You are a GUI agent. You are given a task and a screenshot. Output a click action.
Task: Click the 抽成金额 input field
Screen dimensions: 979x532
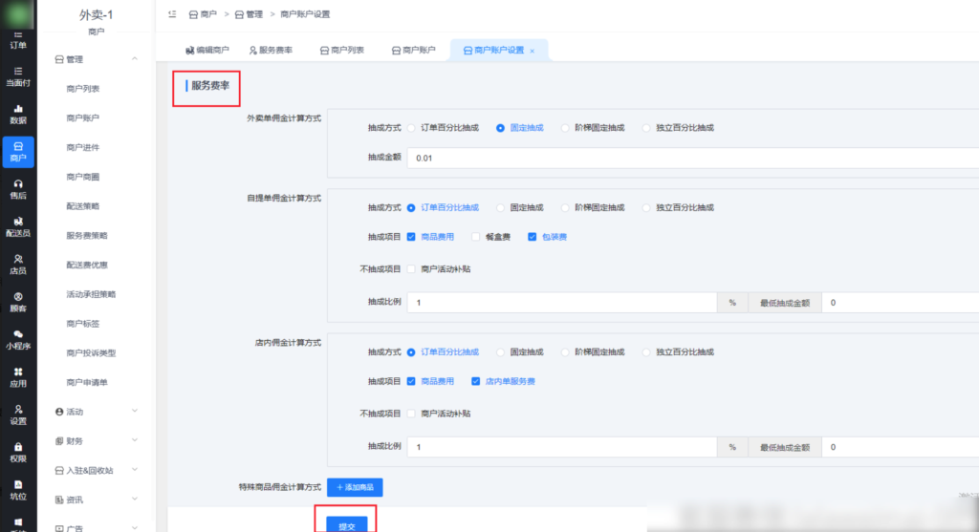(688, 158)
